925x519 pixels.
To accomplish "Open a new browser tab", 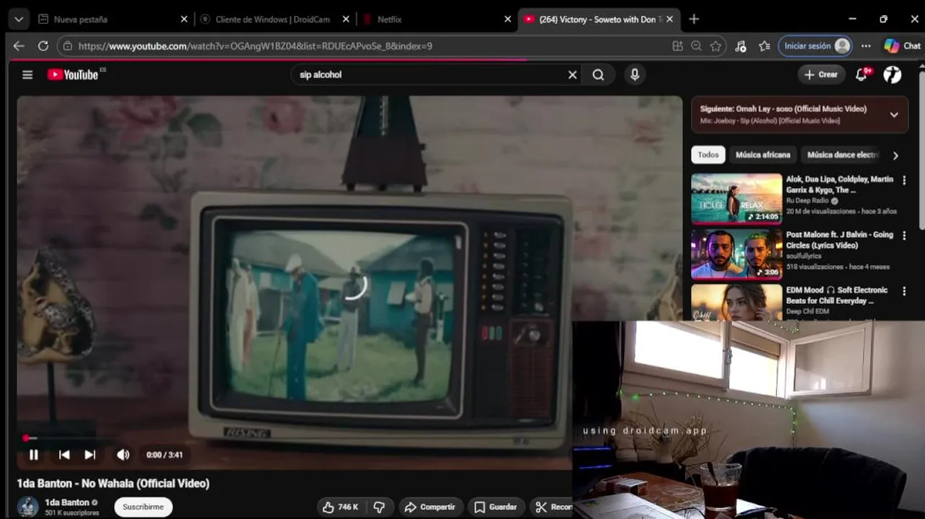I will click(x=694, y=19).
